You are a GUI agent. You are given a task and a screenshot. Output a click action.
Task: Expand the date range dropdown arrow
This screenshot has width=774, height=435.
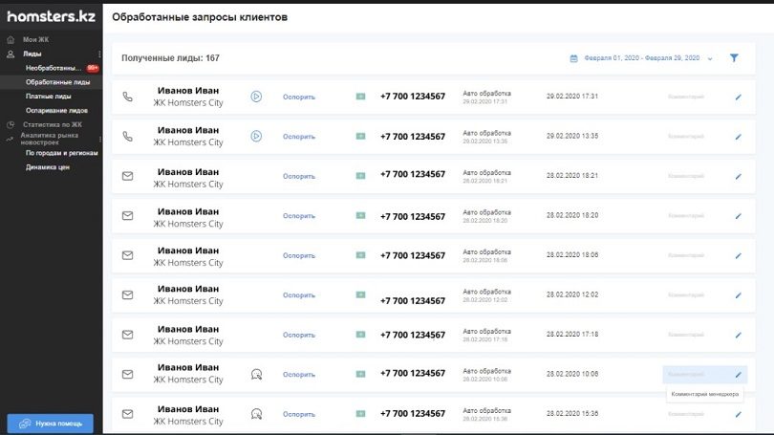(x=710, y=58)
